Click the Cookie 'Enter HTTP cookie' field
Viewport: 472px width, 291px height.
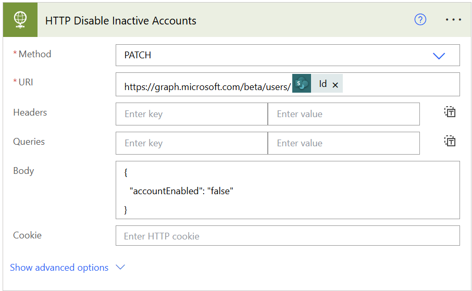287,236
